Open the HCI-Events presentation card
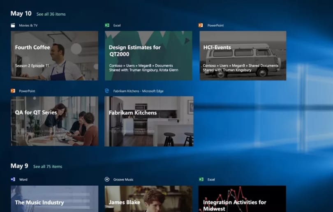This screenshot has width=333, height=212. tap(243, 55)
